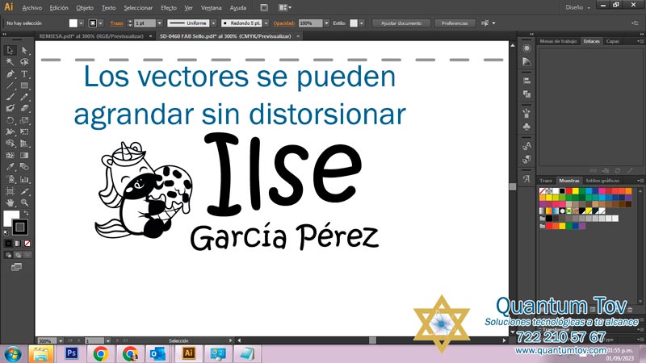Screen dimensions: 646x363
Task: Select the Magic Wand tool
Action: pos(10,62)
